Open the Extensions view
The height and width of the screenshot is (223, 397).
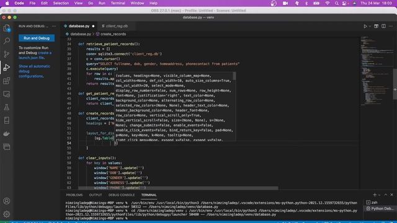pyautogui.click(x=7, y=81)
